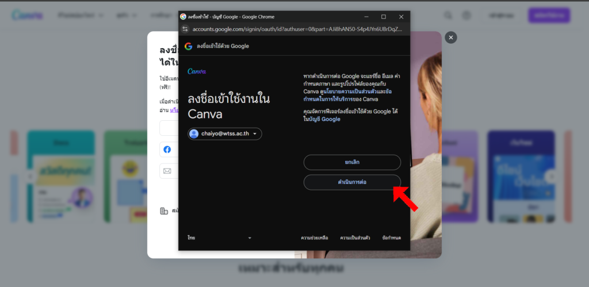Open the ความเป็นส่วนตัว (Privacy) link
This screenshot has width=589, height=287.
coord(355,238)
